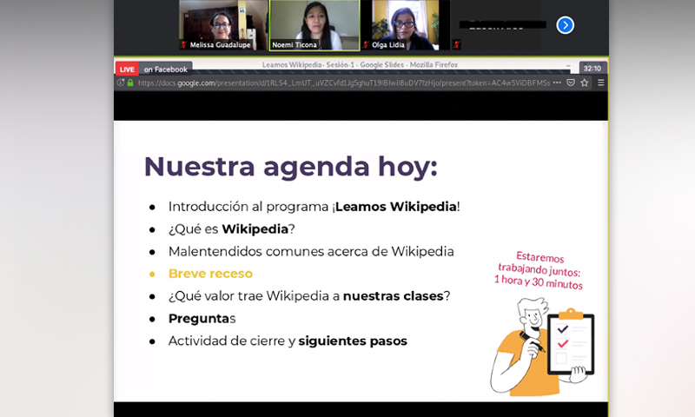Show next participants with blue arrow button
The width and height of the screenshot is (695, 417).
[x=566, y=25]
